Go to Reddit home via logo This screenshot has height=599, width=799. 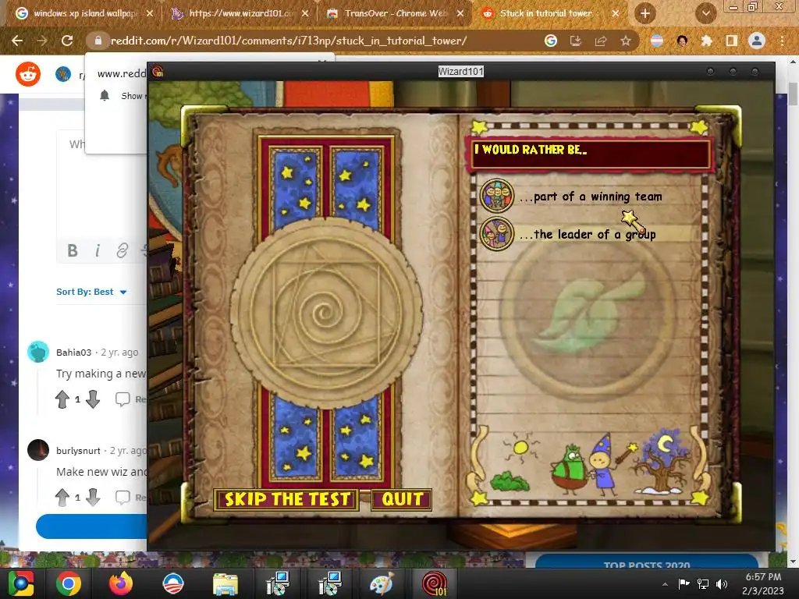click(x=28, y=74)
